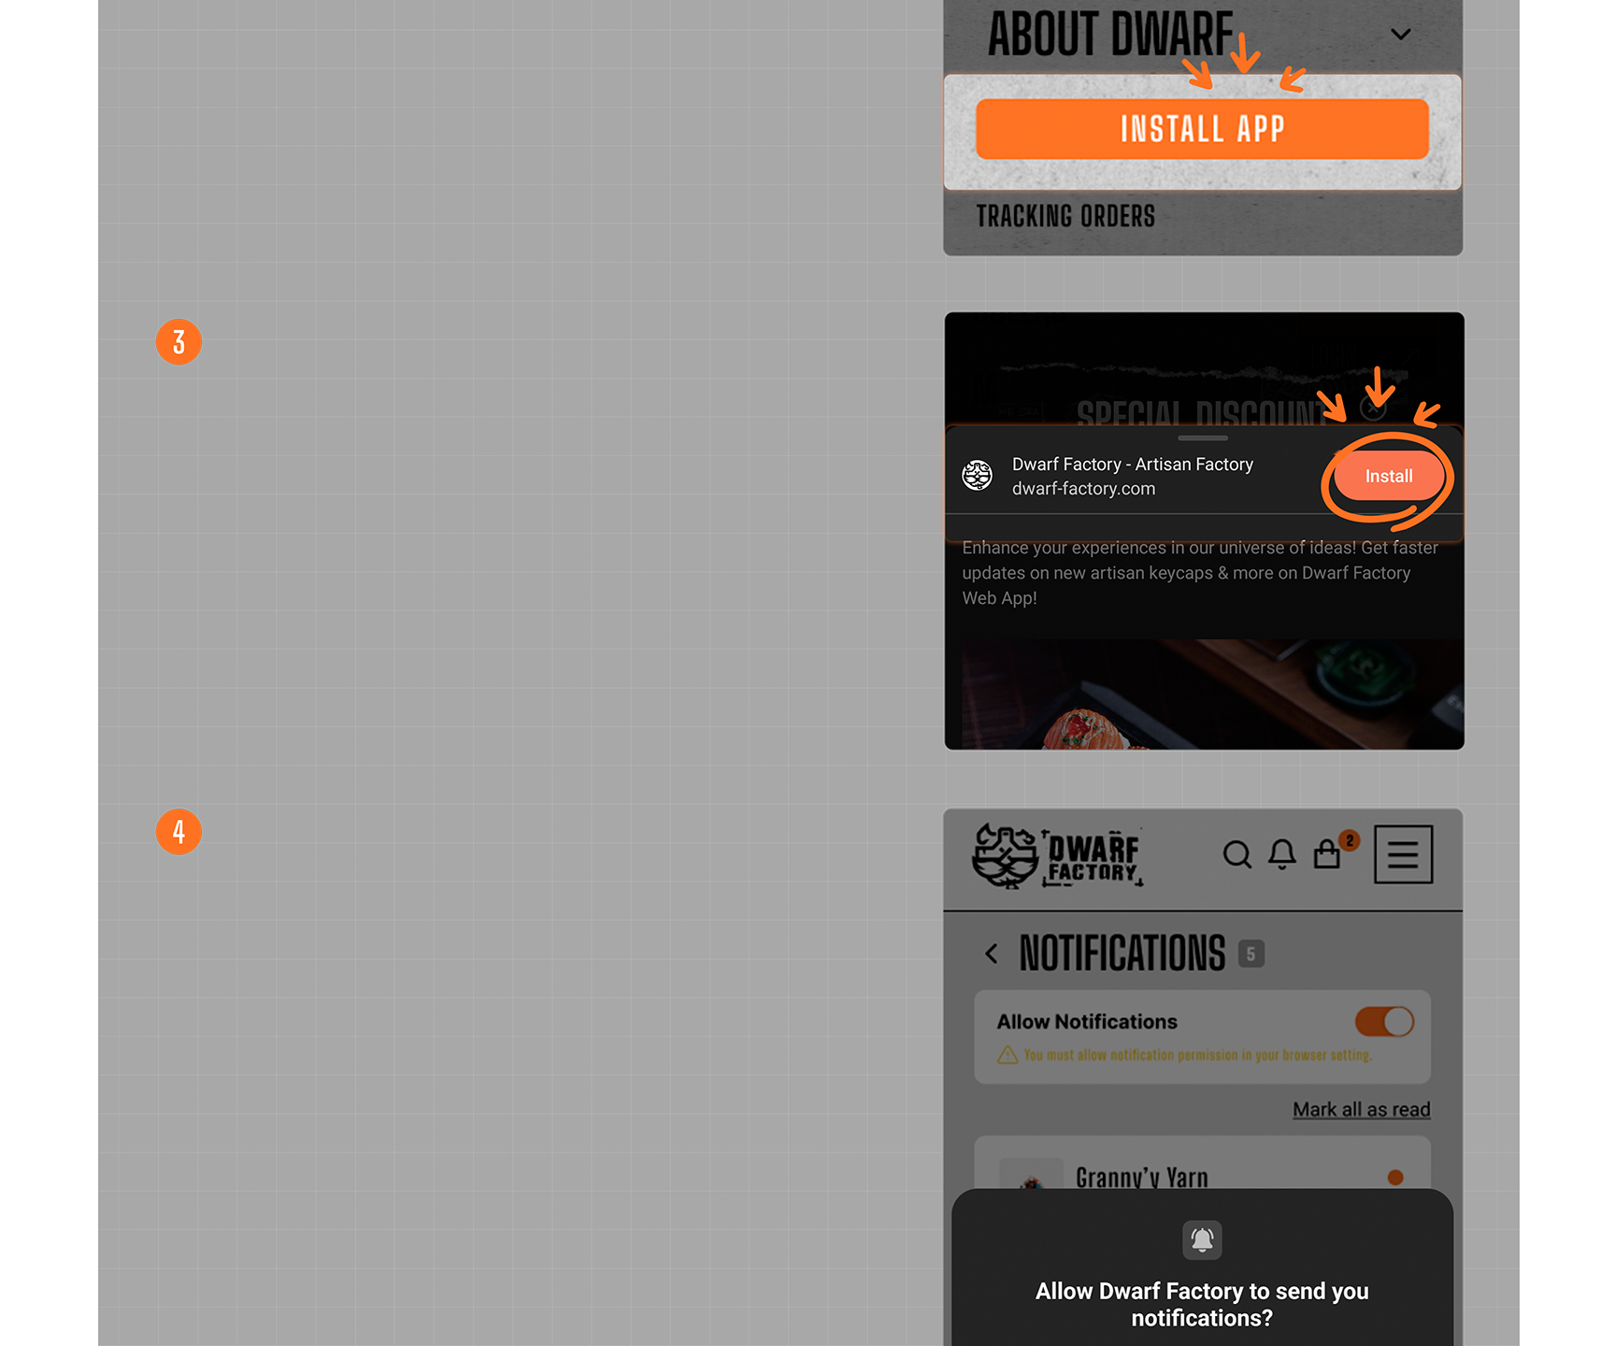Viewport: 1615px width, 1346px height.
Task: Toggle the Allow Notifications switch
Action: coord(1384,1022)
